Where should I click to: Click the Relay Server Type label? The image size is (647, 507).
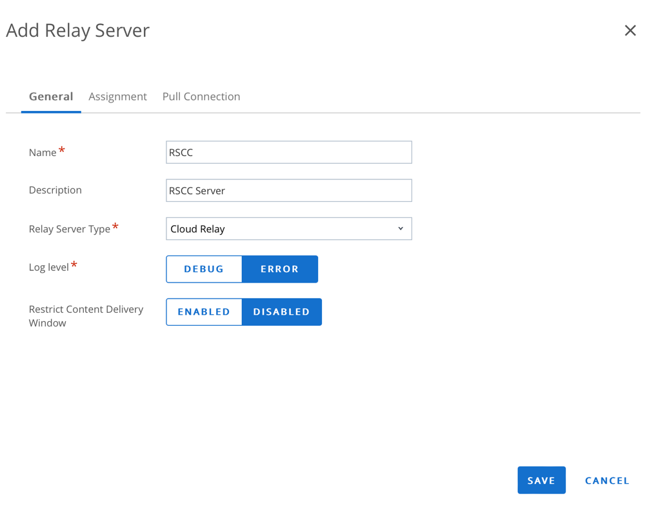click(70, 229)
